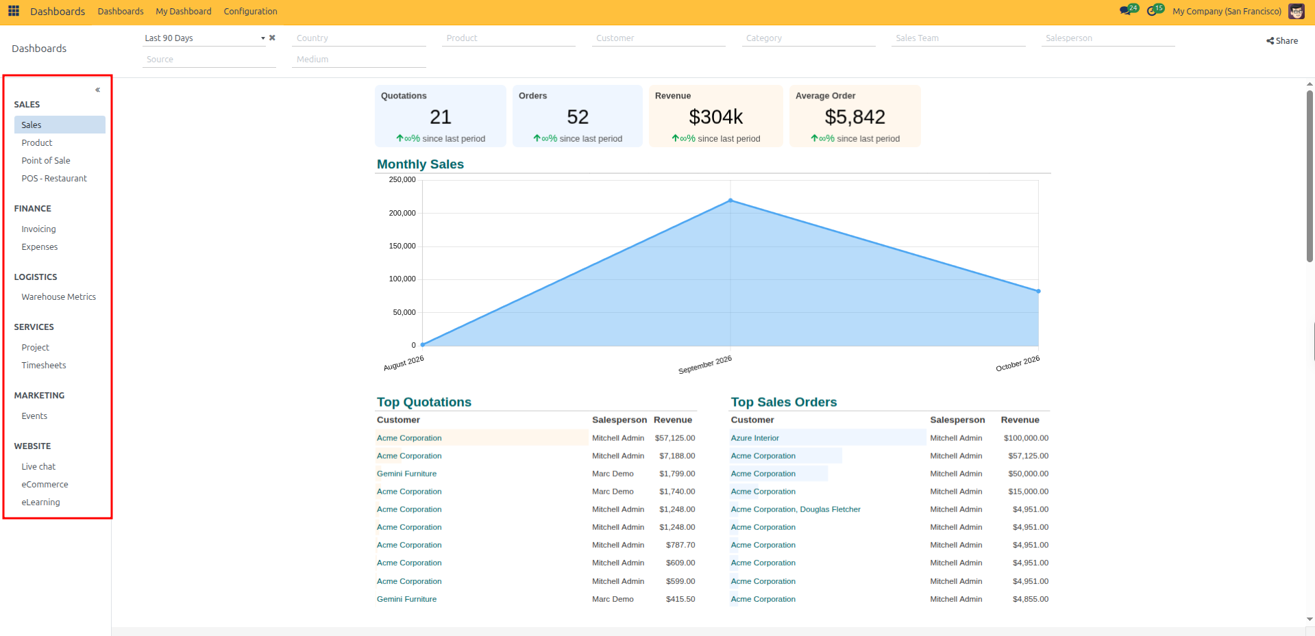The height and width of the screenshot is (636, 1315).
Task: Click the Share button
Action: [1282, 40]
